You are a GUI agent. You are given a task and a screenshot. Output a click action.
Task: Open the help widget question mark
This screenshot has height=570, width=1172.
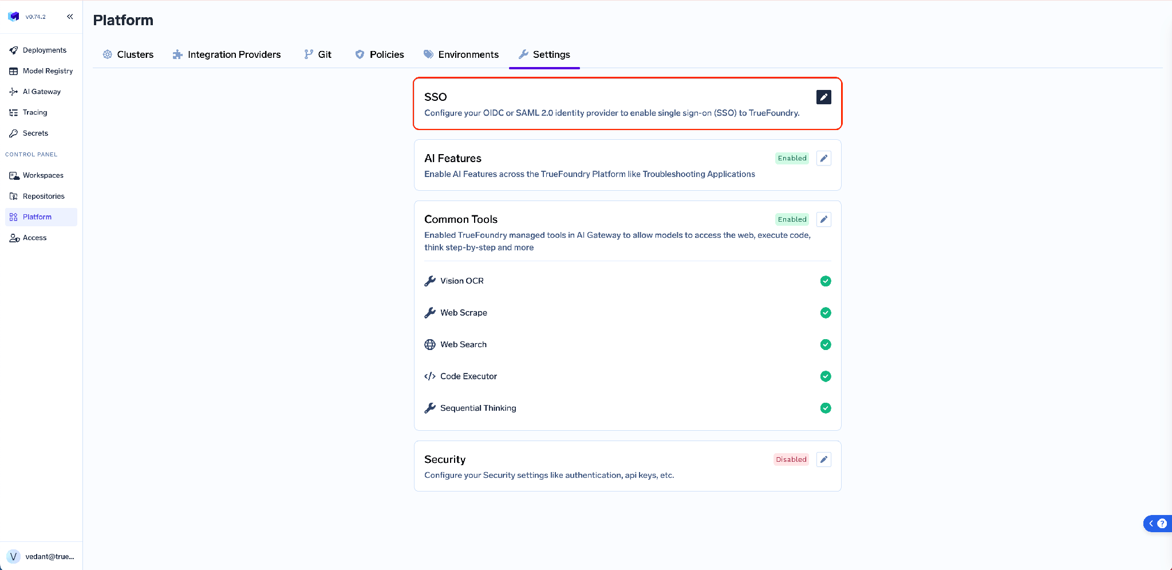(1162, 524)
